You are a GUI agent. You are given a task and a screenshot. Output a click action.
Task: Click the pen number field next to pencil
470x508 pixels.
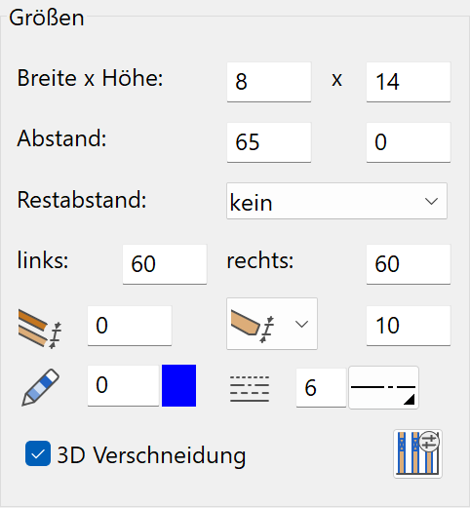[x=123, y=386]
